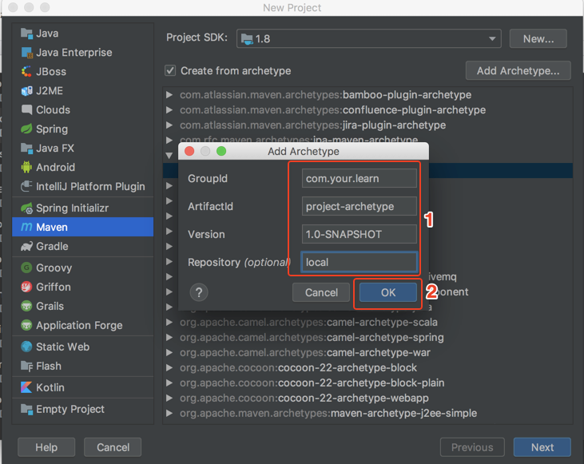Click the Java project type icon
The height and width of the screenshot is (464, 584).
click(26, 34)
